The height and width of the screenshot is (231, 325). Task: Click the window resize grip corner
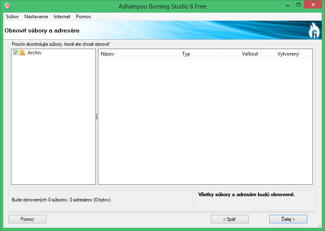pos(319,225)
